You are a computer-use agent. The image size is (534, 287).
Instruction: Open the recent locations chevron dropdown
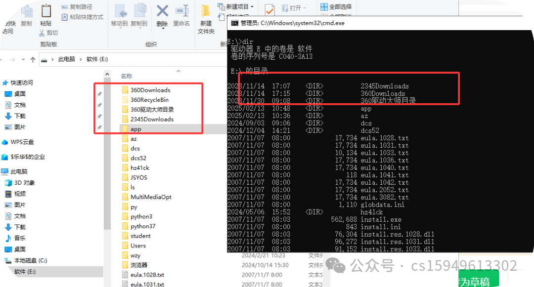(x=23, y=59)
